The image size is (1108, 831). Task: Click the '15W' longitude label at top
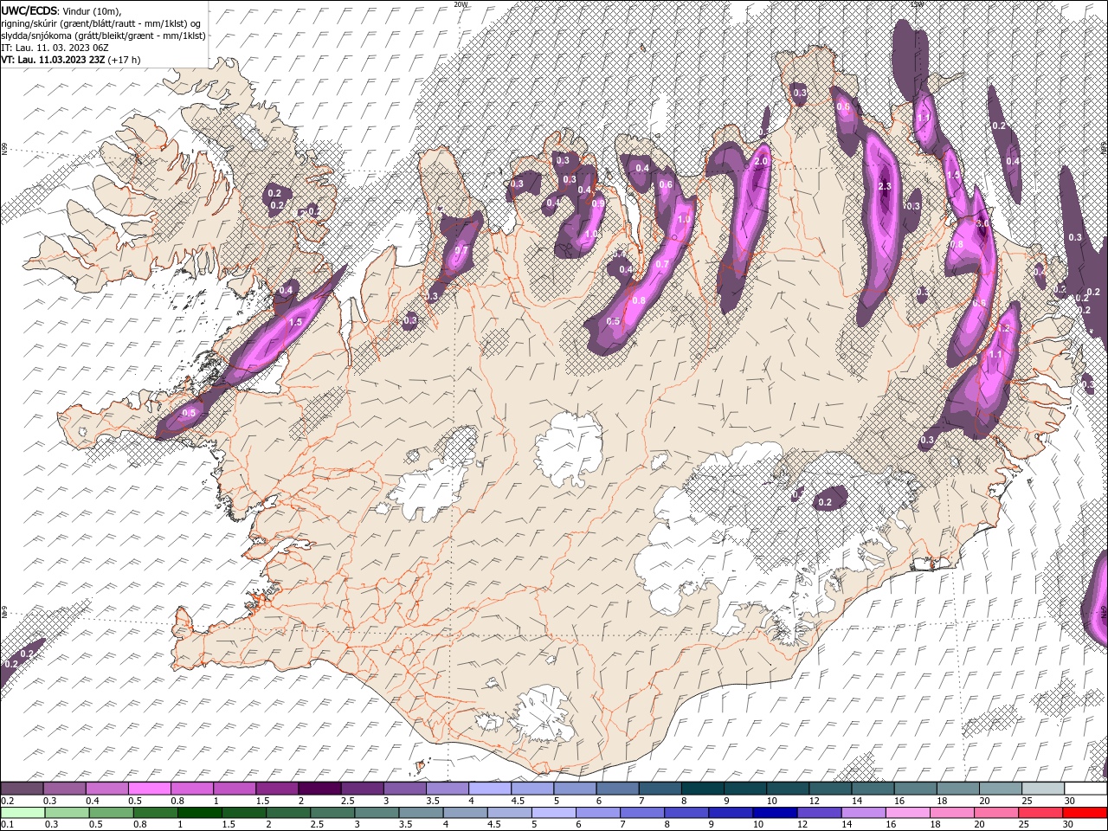(x=917, y=3)
